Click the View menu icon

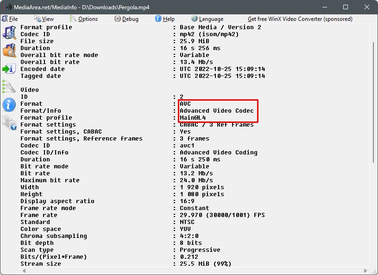pos(38,19)
